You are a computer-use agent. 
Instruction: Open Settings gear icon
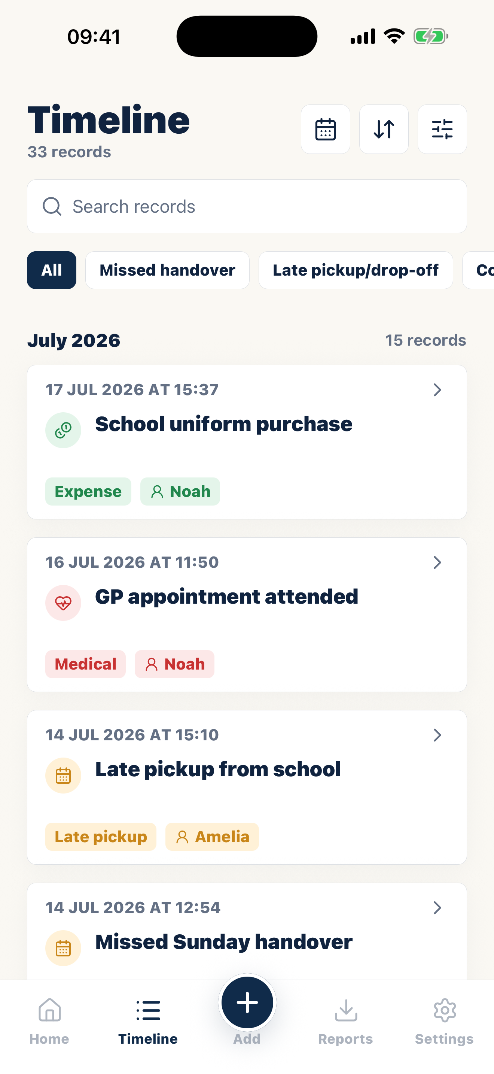[x=445, y=1022]
